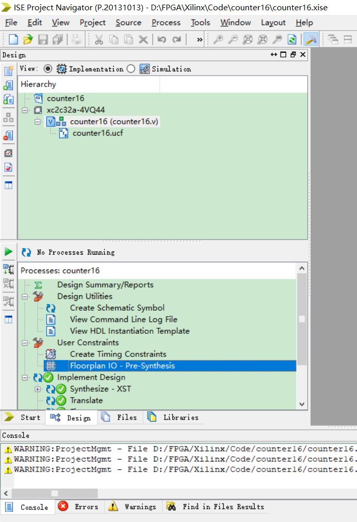Open the toolbar overflow chevron
The width and height of the screenshot is (357, 522).
click(200, 40)
